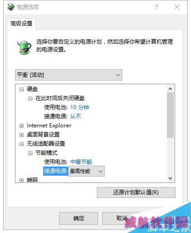Screen dimensions: 191x233
Task: Expand the 桌面背景设置 node
Action: coord(21,135)
